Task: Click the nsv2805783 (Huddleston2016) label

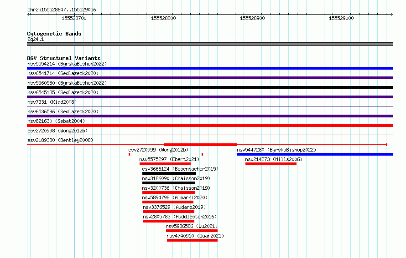Action: 180,217
